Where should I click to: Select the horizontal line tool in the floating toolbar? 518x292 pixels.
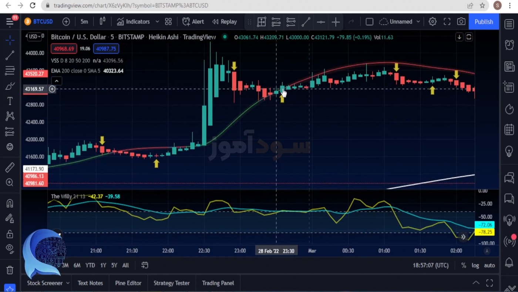[321, 22]
